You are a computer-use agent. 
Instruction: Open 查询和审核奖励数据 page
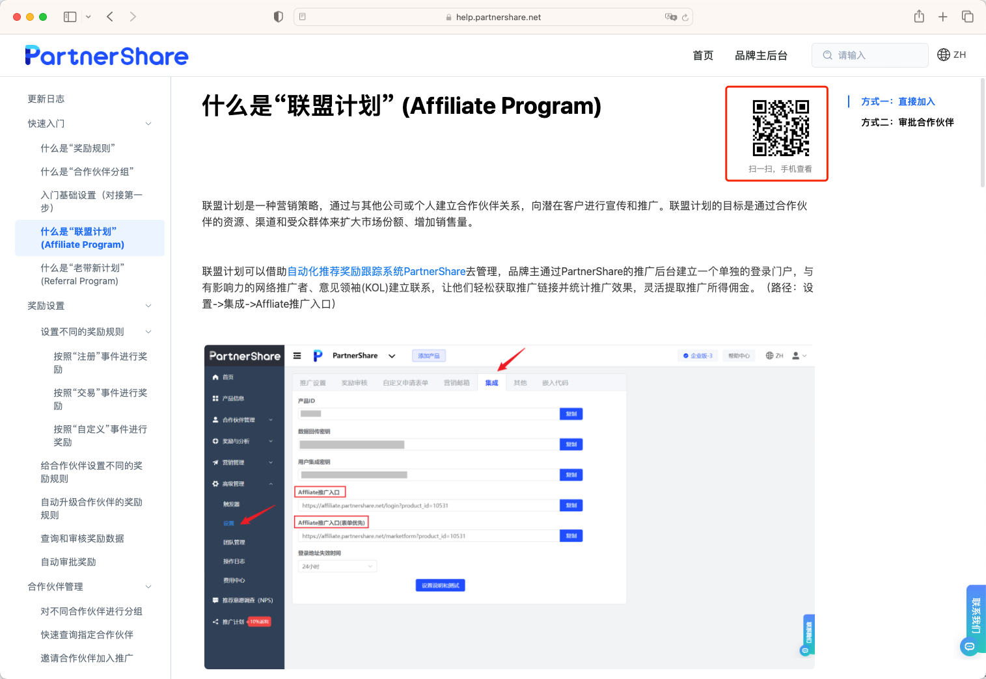83,539
